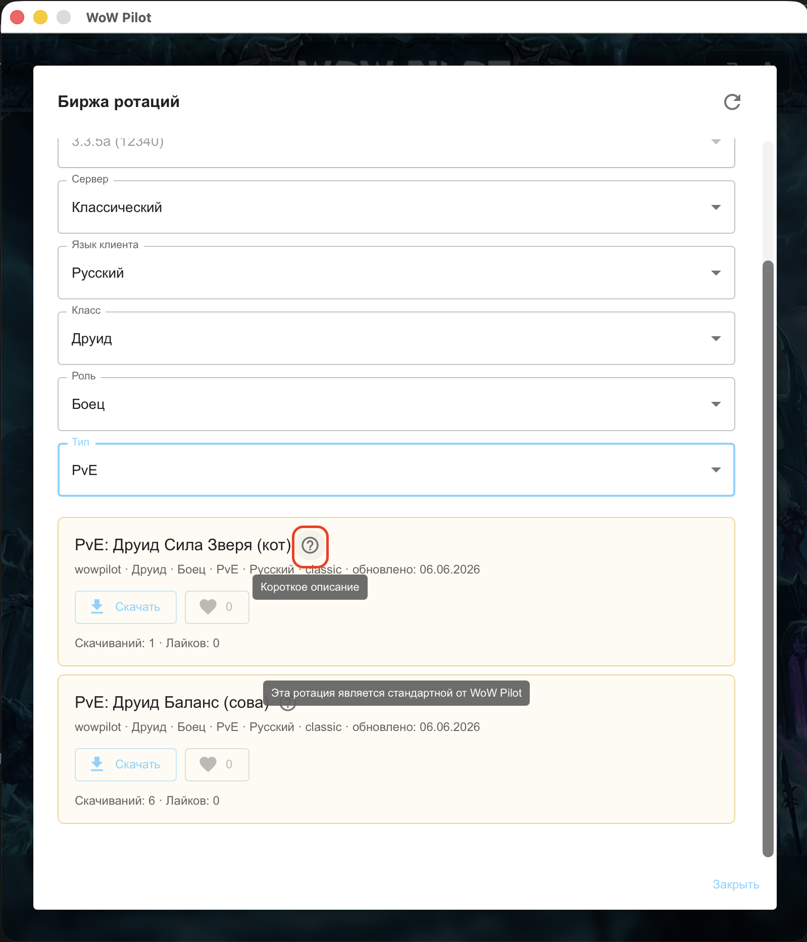Expand the Роль dropdown showing Боец
This screenshot has height=942, width=807.
coord(396,404)
